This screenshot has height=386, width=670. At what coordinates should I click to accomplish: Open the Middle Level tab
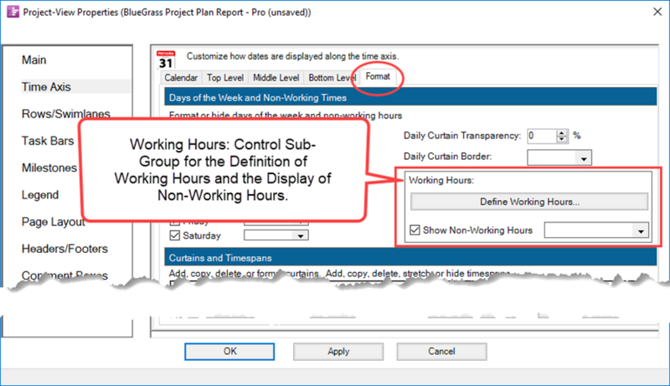point(276,78)
